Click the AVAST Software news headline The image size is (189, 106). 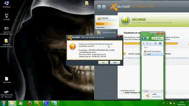point(133,92)
